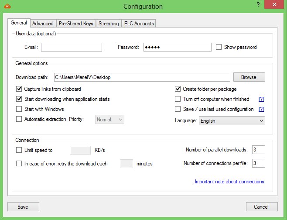Click the Download path text field

142,77
